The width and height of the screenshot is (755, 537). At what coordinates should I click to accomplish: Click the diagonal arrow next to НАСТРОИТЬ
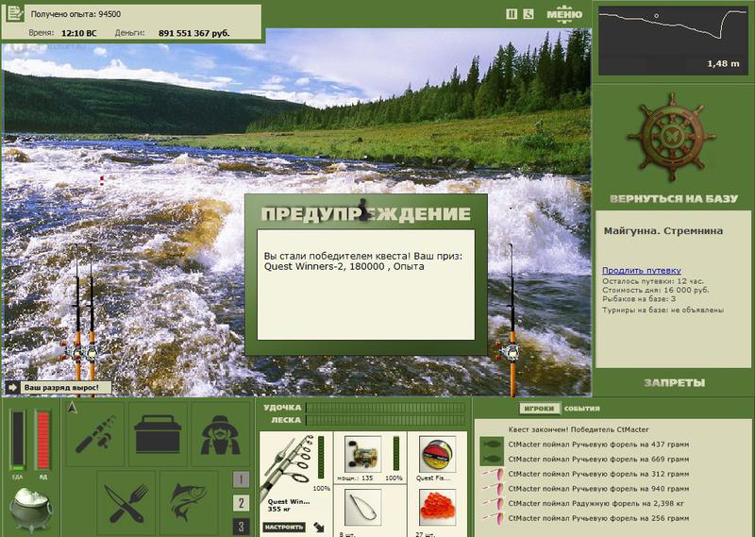coord(319,527)
